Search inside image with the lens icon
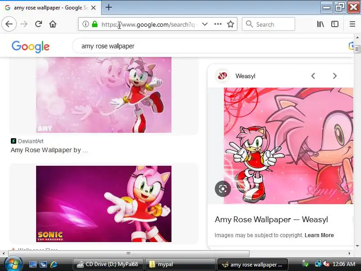361x271 pixels. click(222, 189)
